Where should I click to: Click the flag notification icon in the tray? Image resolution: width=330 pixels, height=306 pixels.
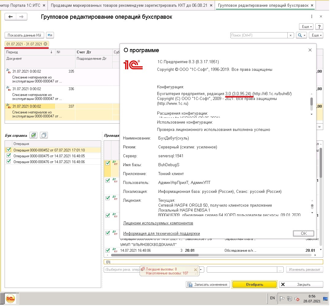click(282, 299)
